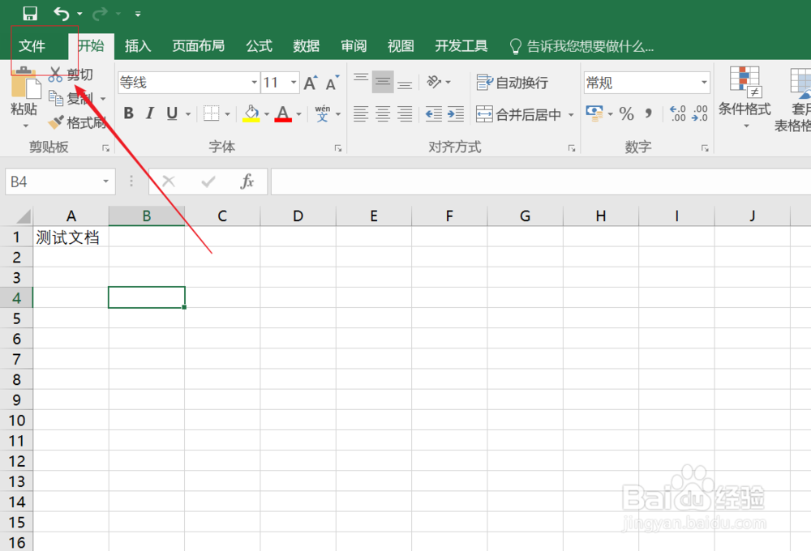The image size is (811, 551).
Task: Open the Undo history dropdown arrow
Action: pos(79,14)
